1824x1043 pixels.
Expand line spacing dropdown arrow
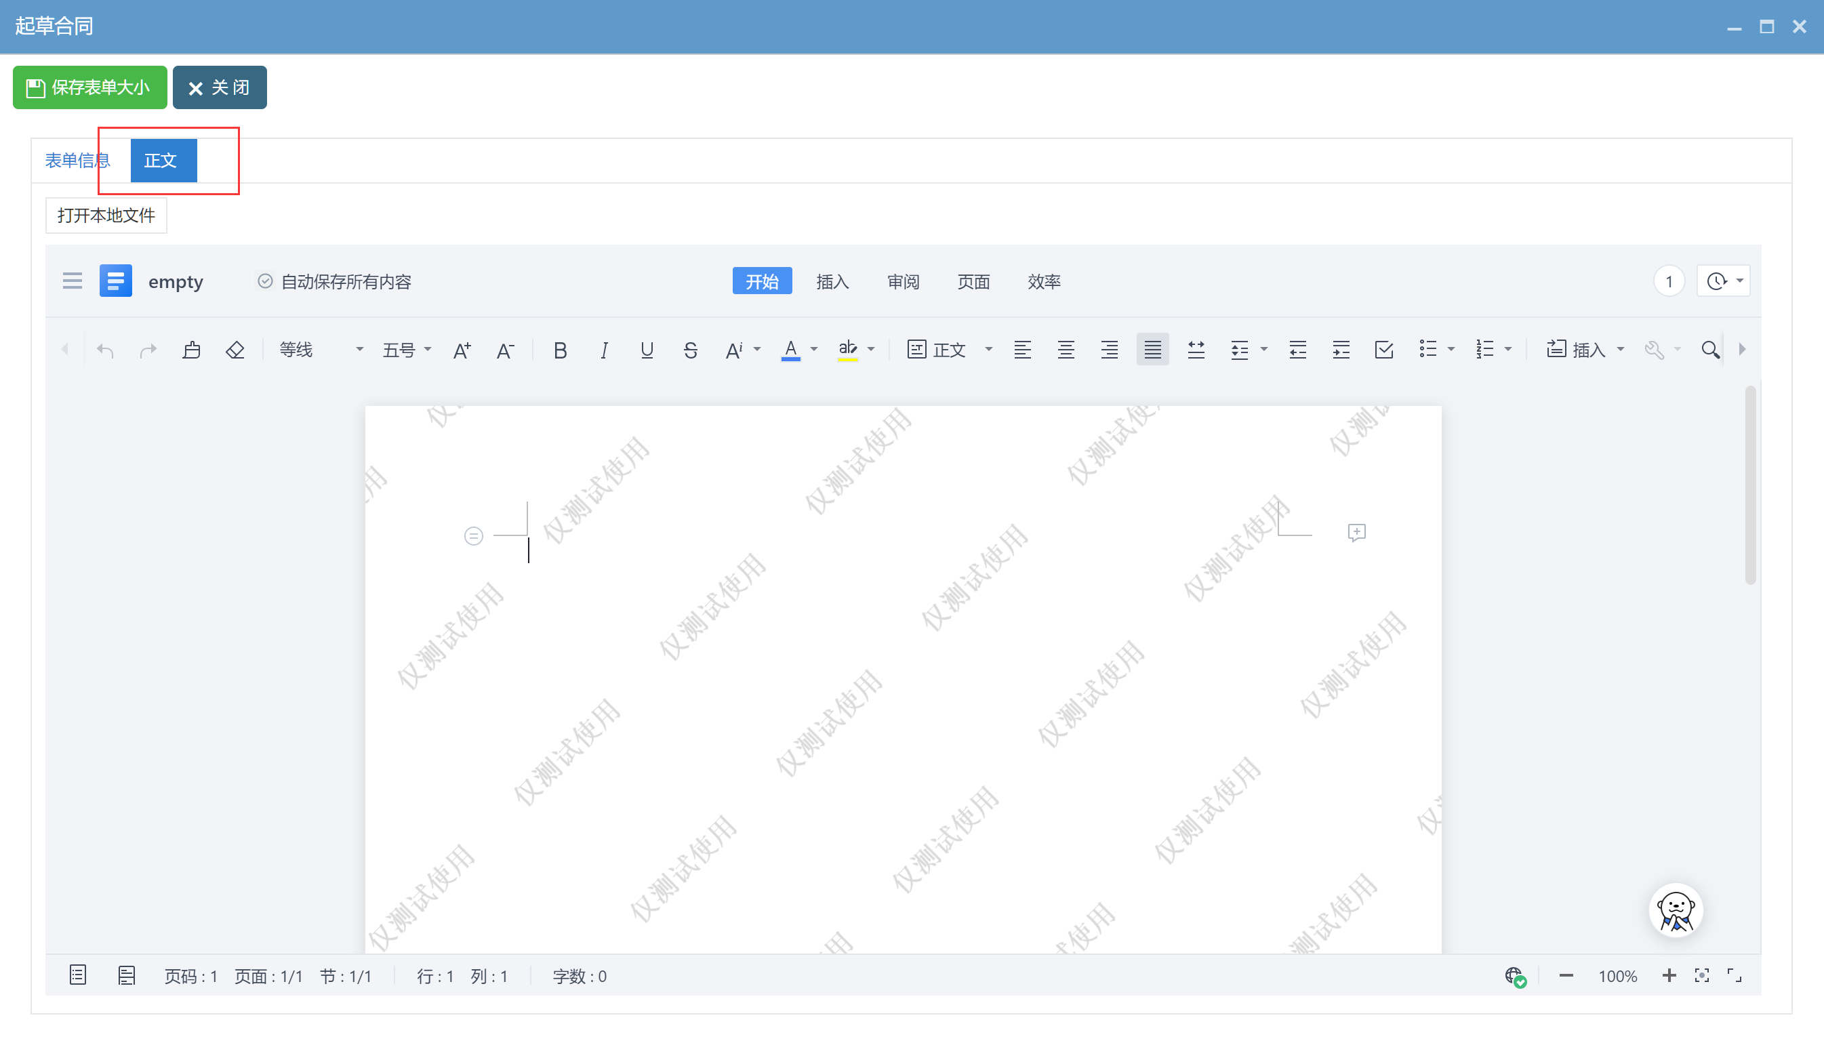(x=1263, y=350)
